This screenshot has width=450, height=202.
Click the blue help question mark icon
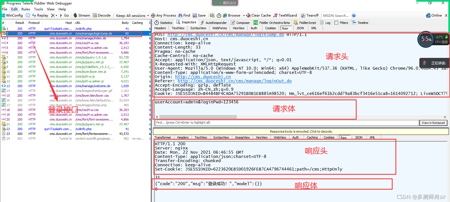(354, 15)
